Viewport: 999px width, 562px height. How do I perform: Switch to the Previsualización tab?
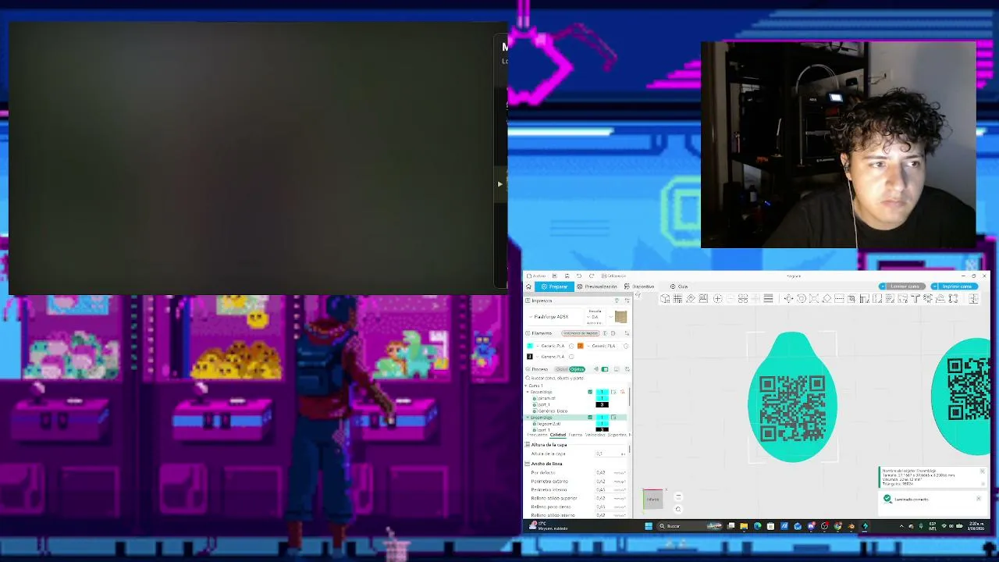(x=597, y=286)
